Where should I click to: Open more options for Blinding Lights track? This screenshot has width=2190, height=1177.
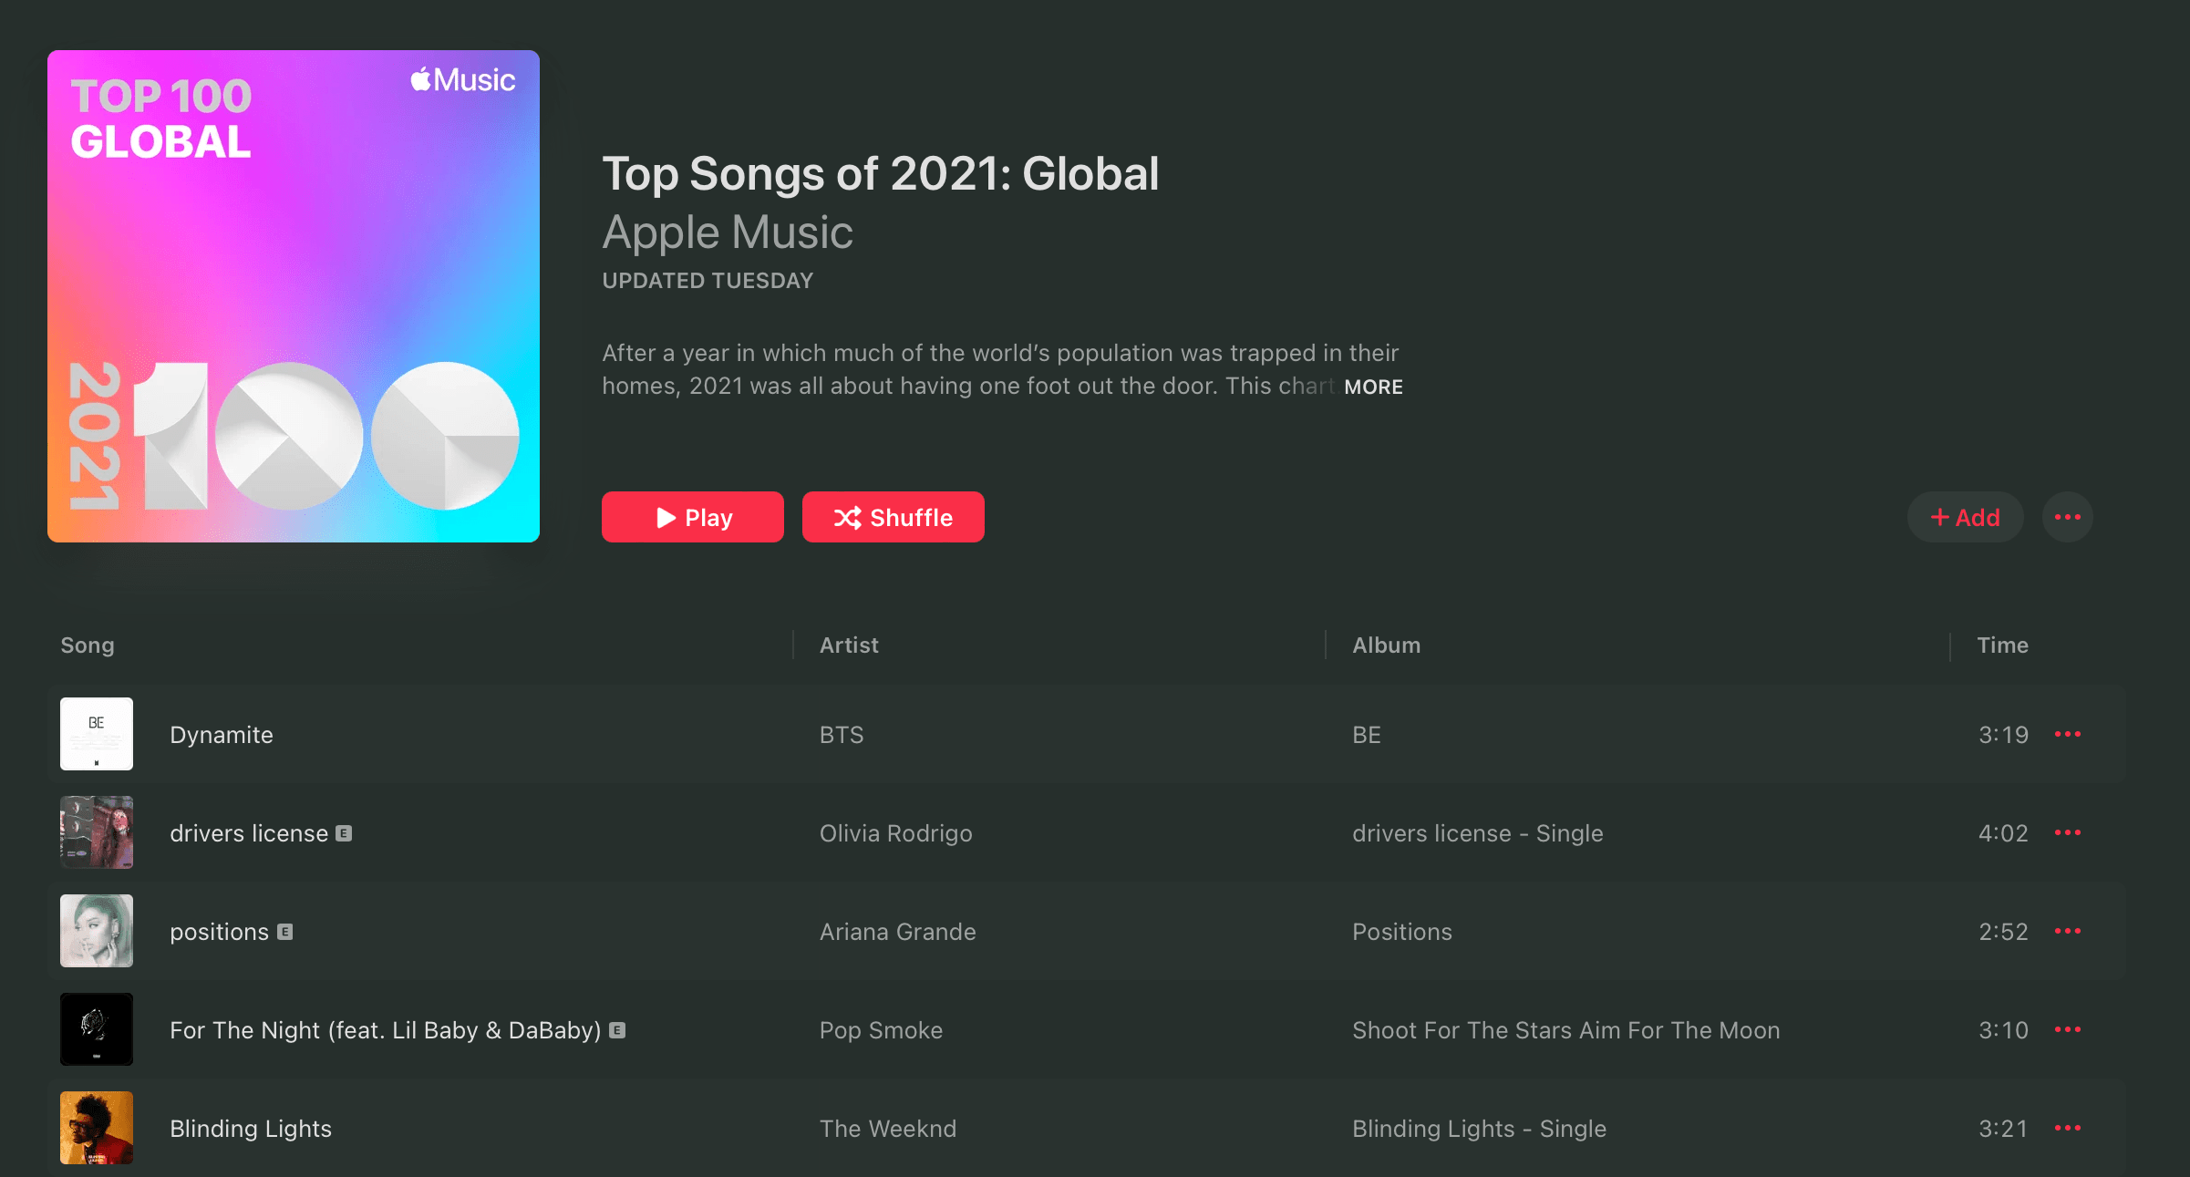pos(2067,1129)
